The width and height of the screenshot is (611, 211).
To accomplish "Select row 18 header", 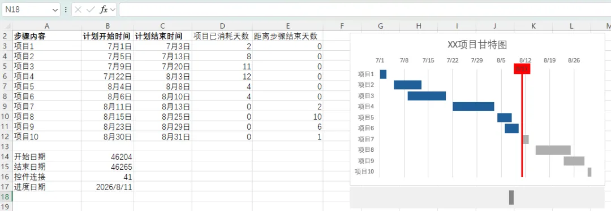I will tap(6, 197).
